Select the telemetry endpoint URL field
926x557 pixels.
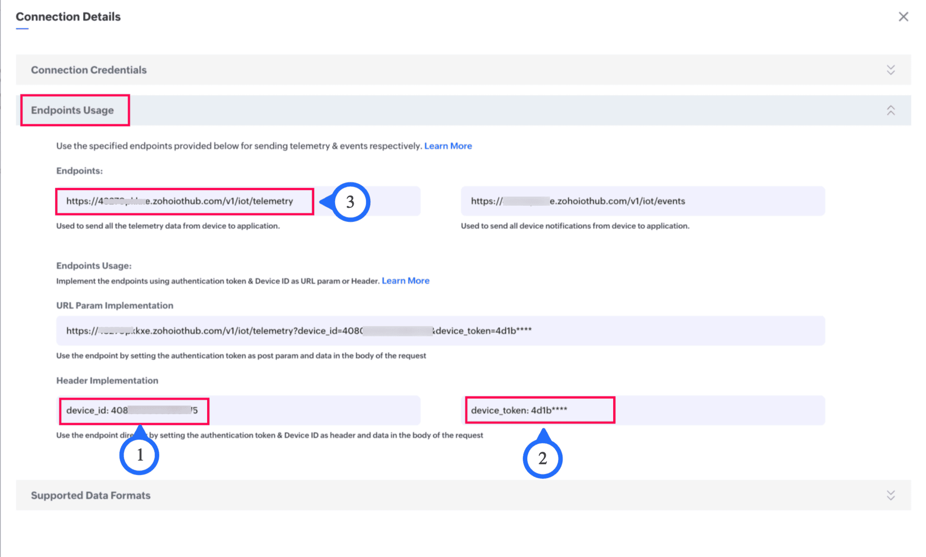click(180, 201)
